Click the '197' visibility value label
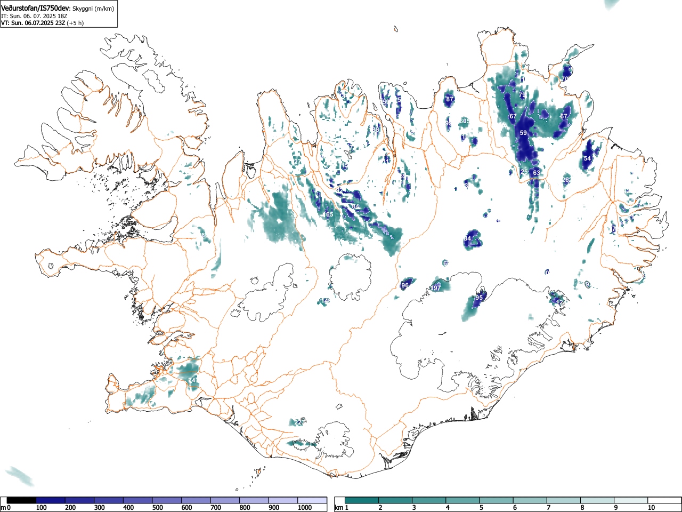Screen dimensions: 682x512 click(x=436, y=288)
